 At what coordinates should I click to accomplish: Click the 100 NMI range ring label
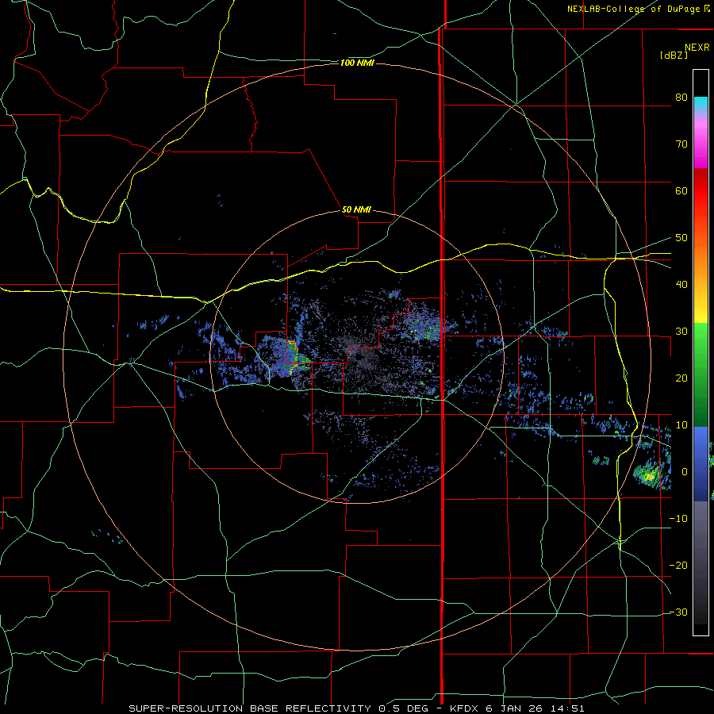click(x=357, y=63)
